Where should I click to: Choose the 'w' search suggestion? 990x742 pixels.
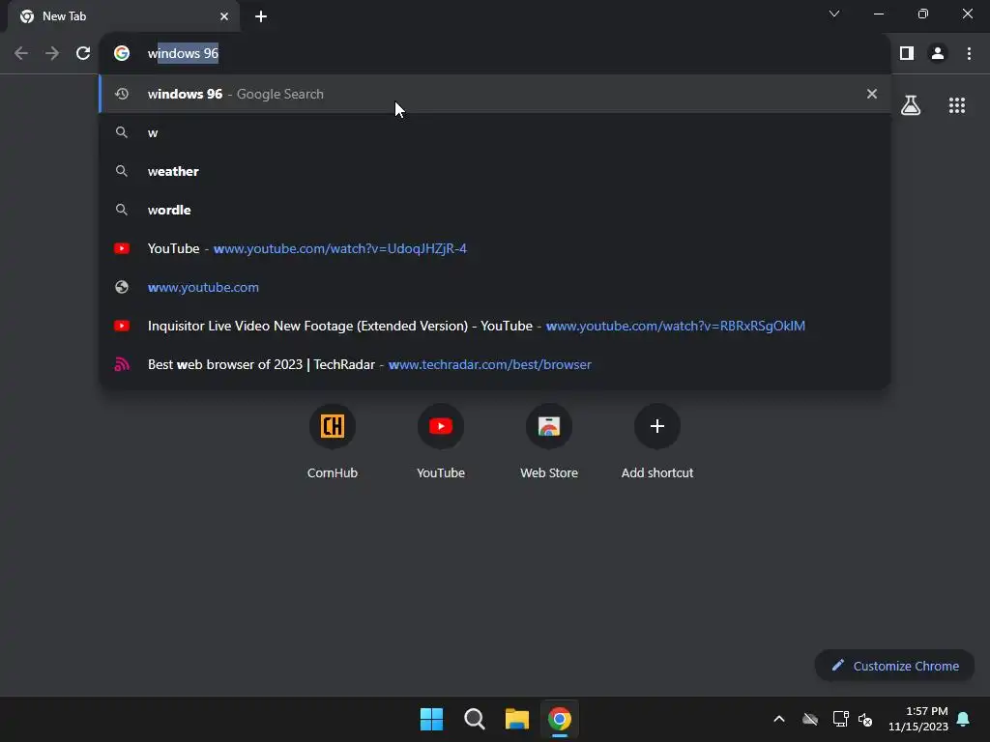(x=495, y=132)
